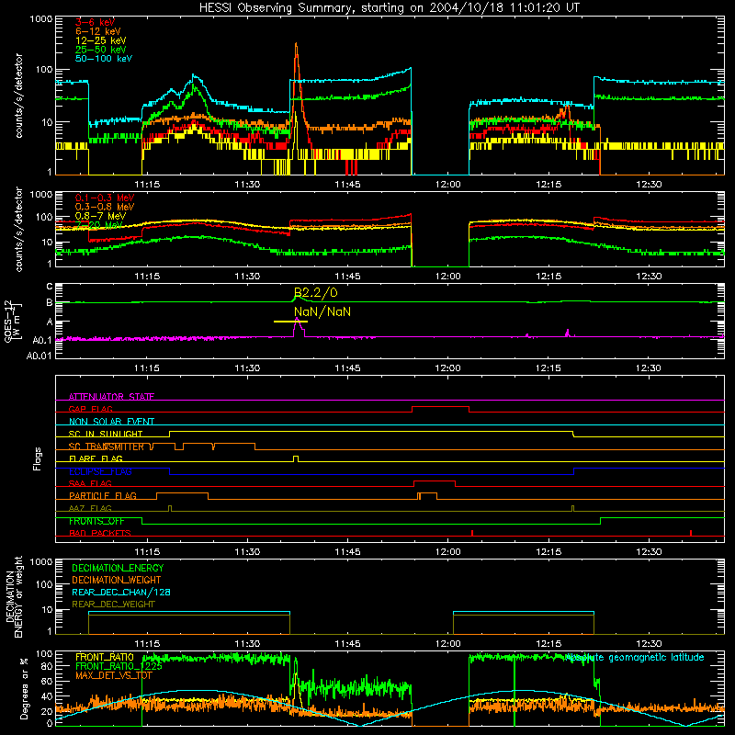Click the Degrees or % axis title
The height and width of the screenshot is (735, 735).
(x=24, y=688)
